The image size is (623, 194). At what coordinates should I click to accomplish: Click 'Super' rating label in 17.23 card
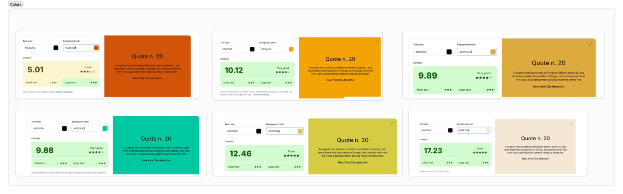click(480, 148)
